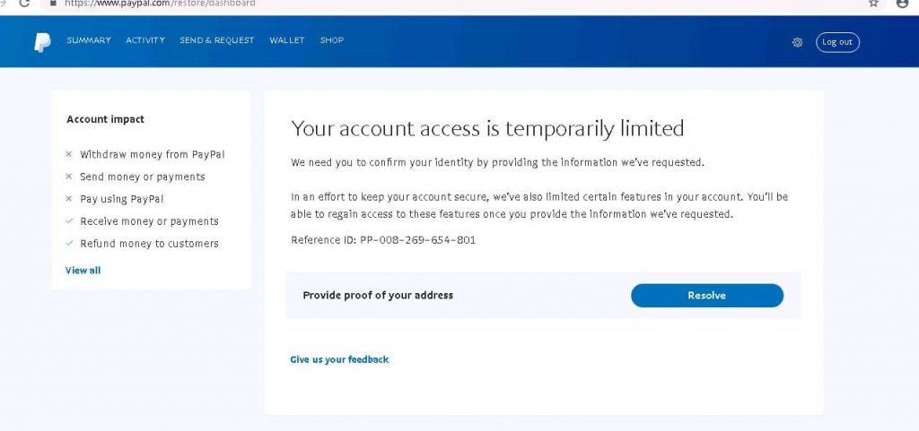Click the Log out button
Image resolution: width=919 pixels, height=431 pixels.
coord(837,42)
